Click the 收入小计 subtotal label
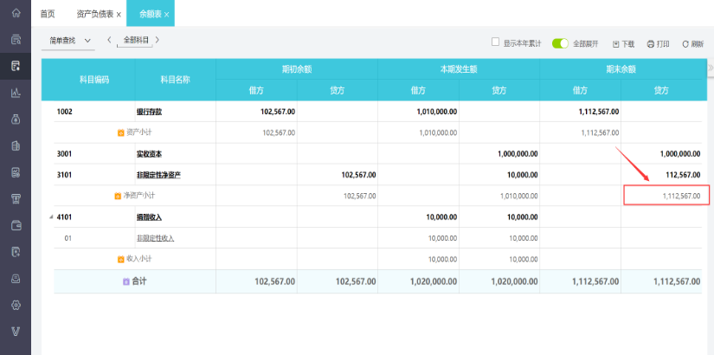714x355 pixels. [x=139, y=259]
